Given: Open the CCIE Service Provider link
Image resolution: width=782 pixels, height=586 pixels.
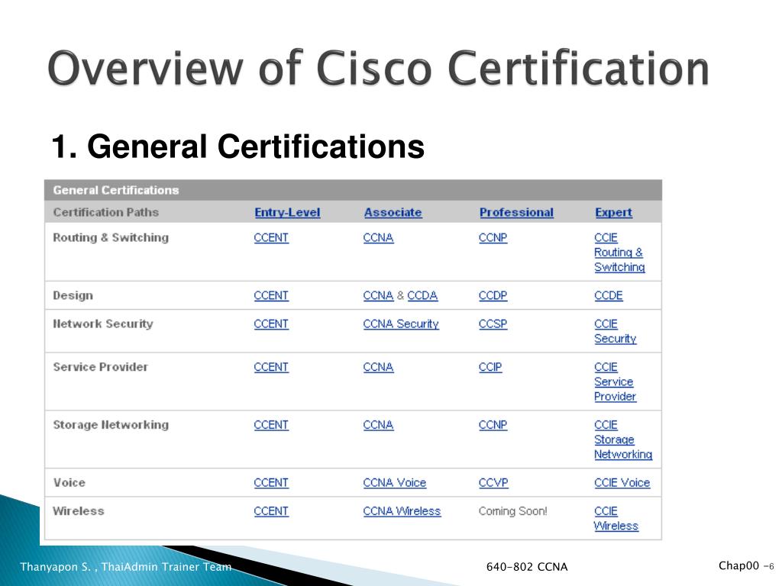Looking at the screenshot, I should pos(616,382).
